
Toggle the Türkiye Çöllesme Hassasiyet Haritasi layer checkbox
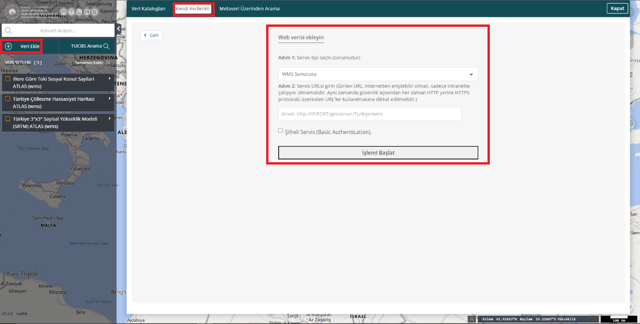pyautogui.click(x=7, y=99)
